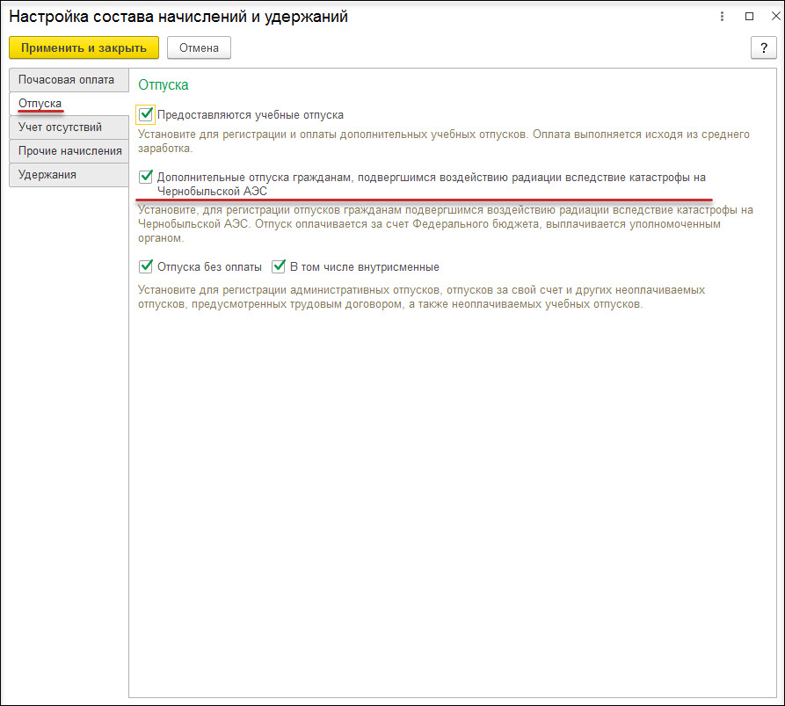785x706 pixels.
Task: Select the Отпуска tab
Action: [x=69, y=104]
